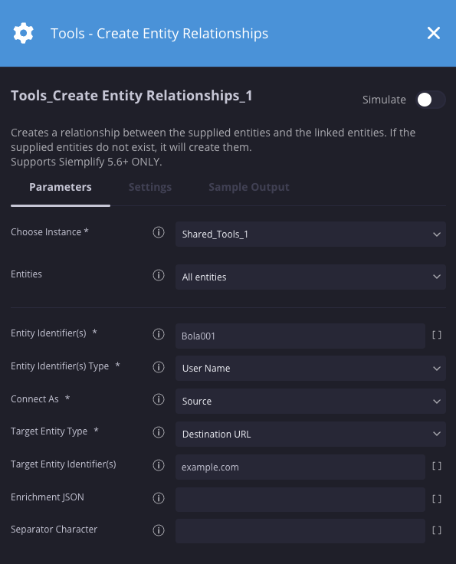Click the Separator Character input field
The height and width of the screenshot is (564, 456).
pyautogui.click(x=300, y=531)
